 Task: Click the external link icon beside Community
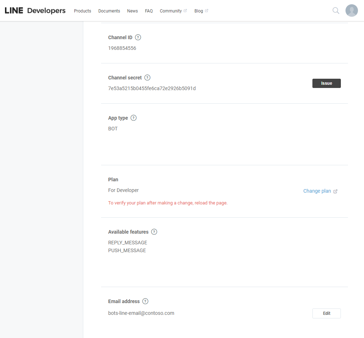click(x=185, y=11)
